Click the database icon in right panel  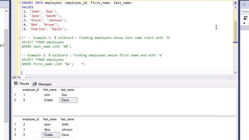[x=245, y=18]
